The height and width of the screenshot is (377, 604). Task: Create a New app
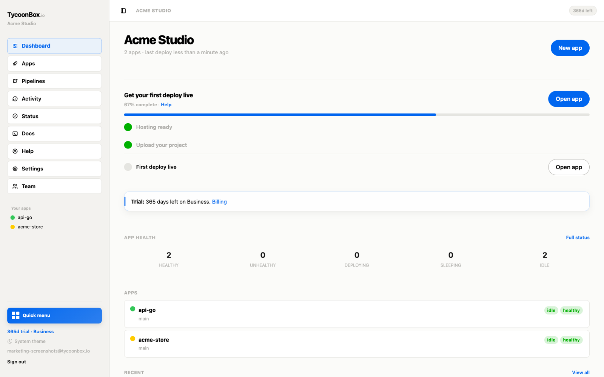570,48
